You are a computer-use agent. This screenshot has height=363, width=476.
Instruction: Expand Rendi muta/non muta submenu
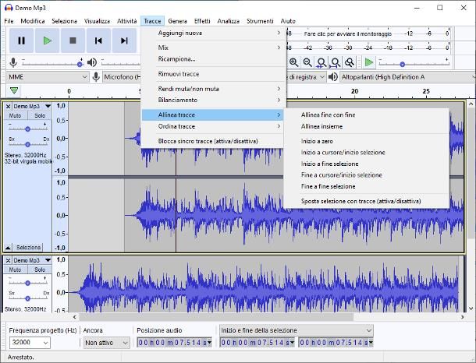[212, 89]
